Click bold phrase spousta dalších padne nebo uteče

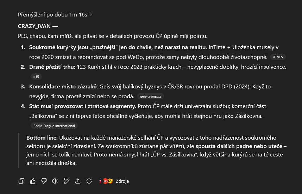tap(239, 146)
